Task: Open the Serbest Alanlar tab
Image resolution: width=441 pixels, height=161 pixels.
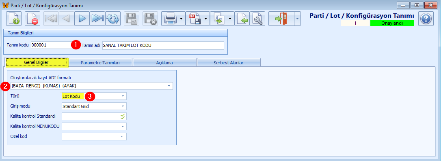Action: click(229, 63)
